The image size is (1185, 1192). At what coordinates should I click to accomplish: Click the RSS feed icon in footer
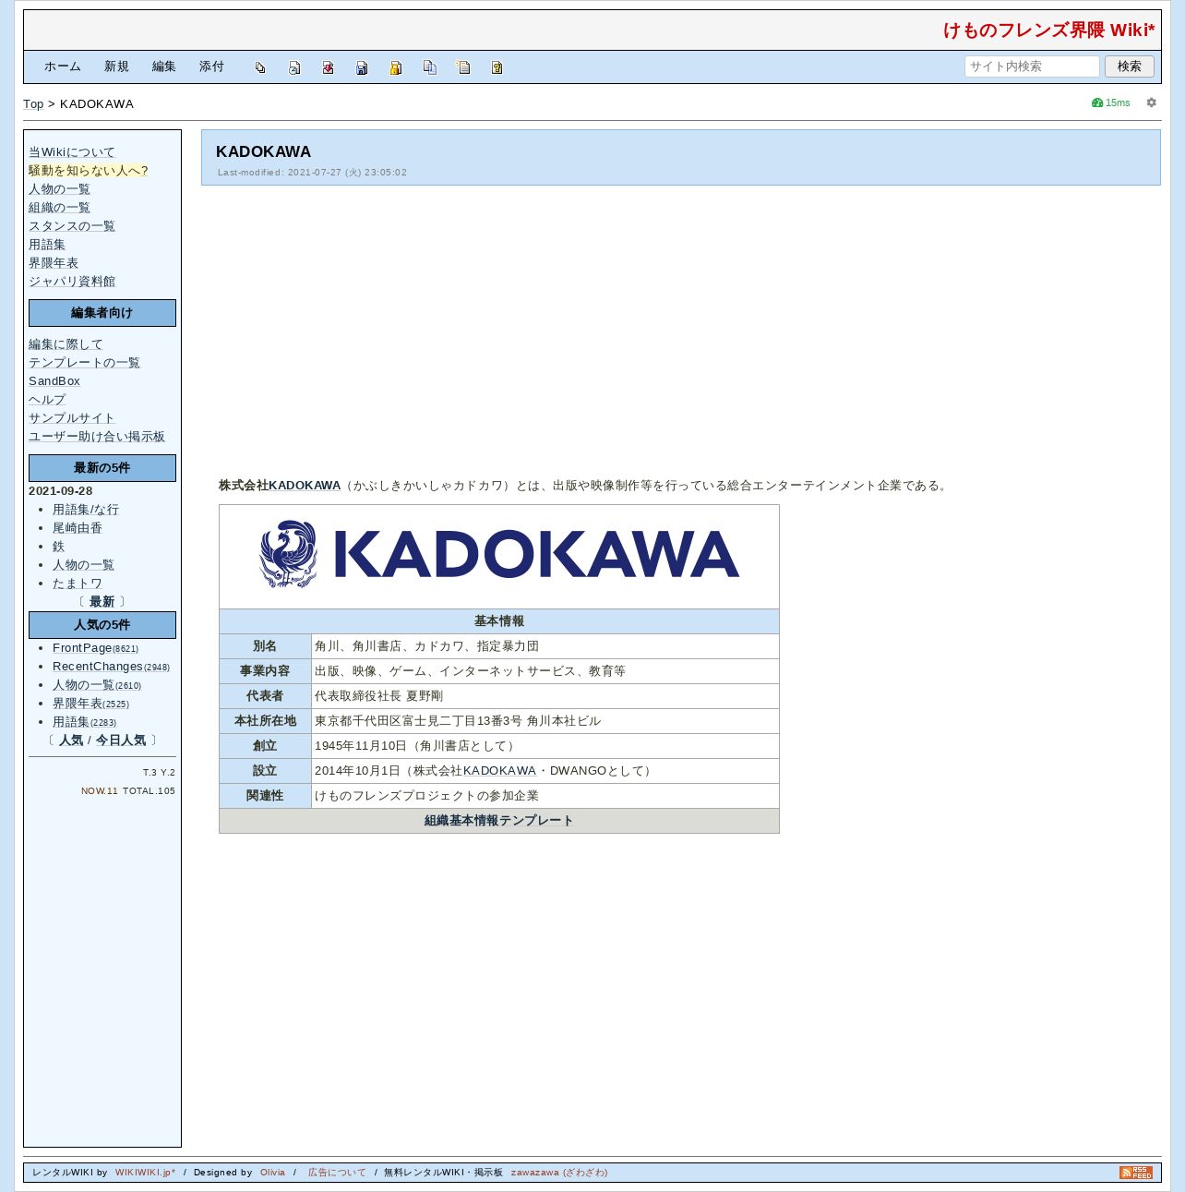pos(1136,1173)
